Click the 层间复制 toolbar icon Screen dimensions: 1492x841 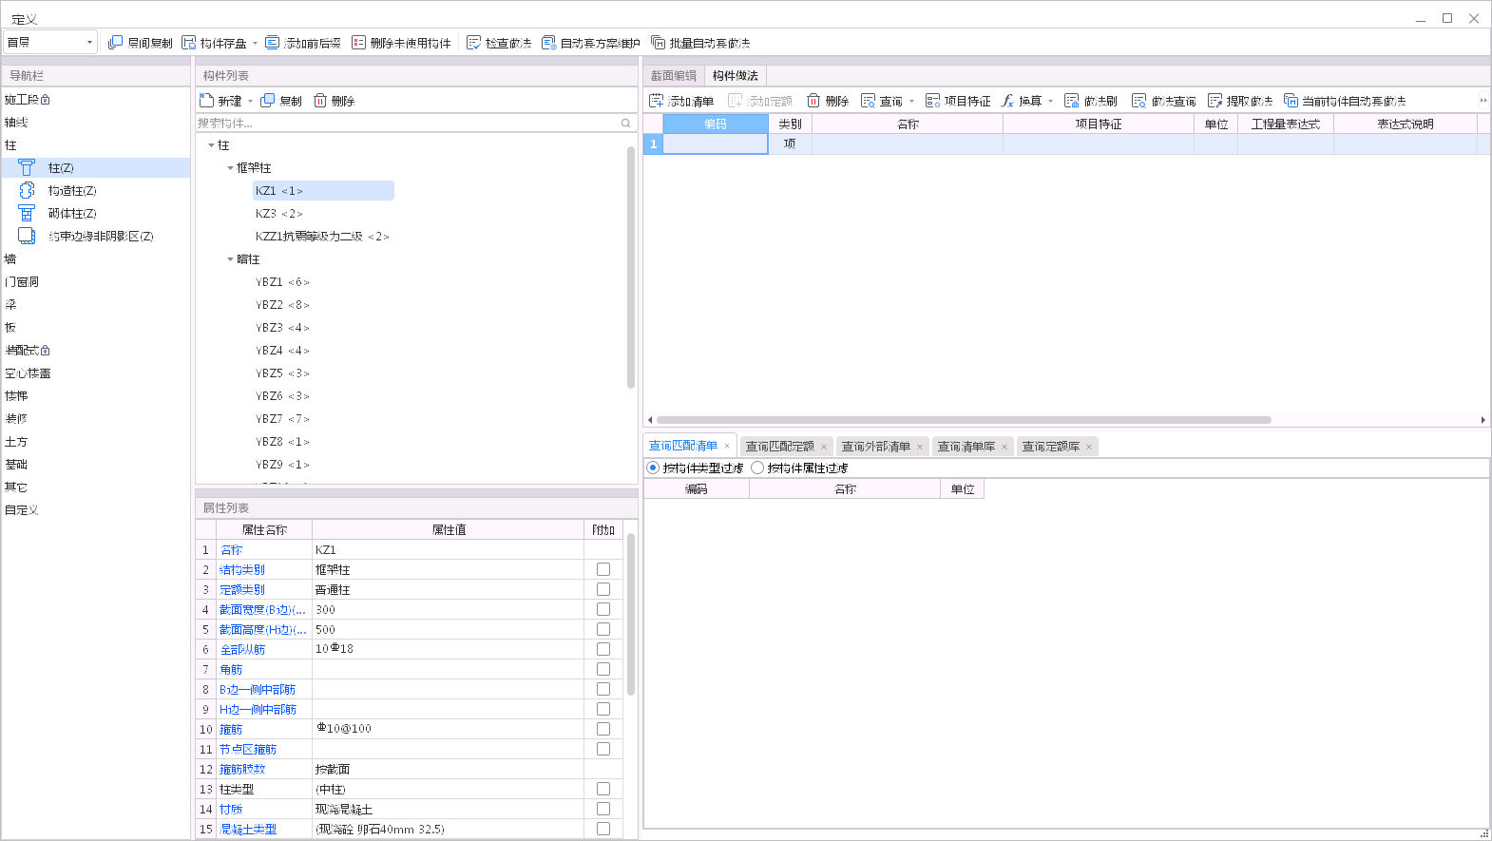point(115,43)
